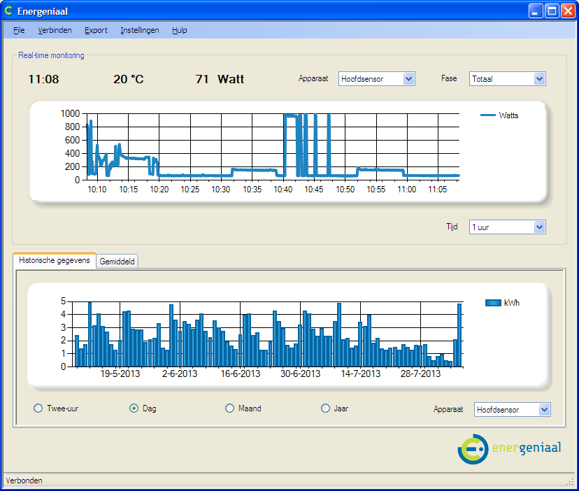Click the 1000 watt axis value
Viewport: 579px width, 491px height.
(70, 113)
